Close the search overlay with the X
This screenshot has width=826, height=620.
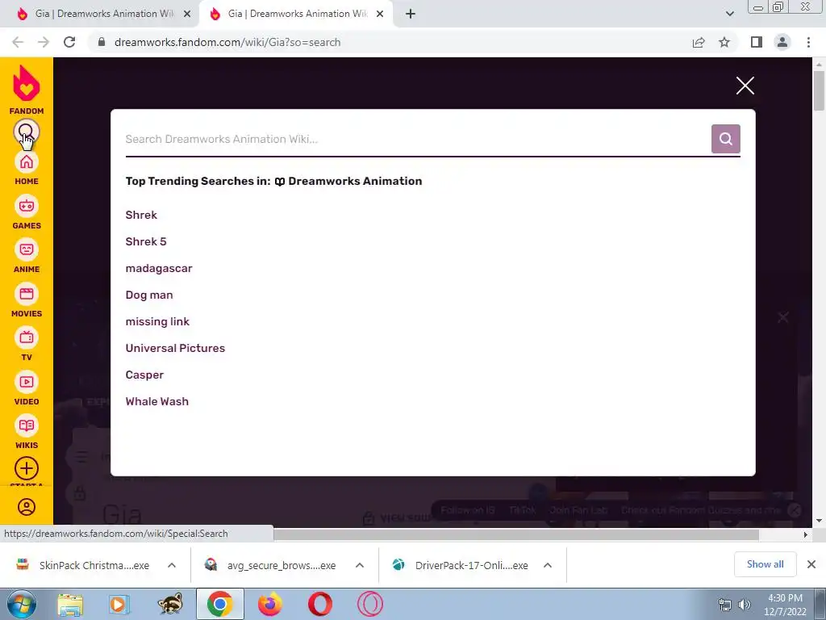click(x=745, y=86)
